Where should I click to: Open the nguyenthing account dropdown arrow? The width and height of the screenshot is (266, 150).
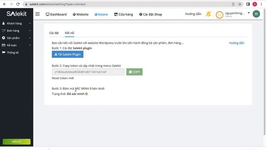point(249,13)
